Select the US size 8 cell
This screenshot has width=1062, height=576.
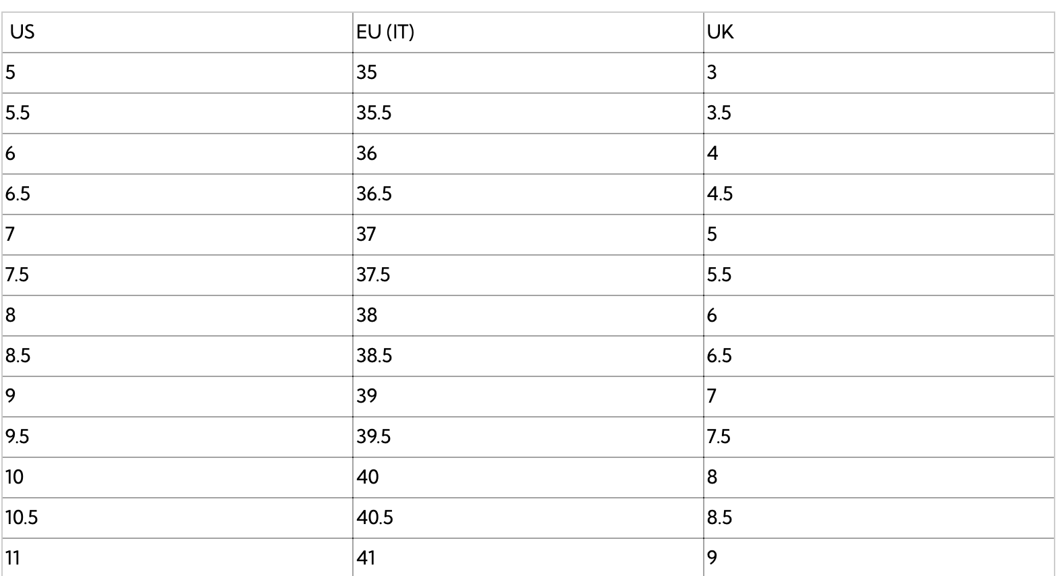(11, 315)
